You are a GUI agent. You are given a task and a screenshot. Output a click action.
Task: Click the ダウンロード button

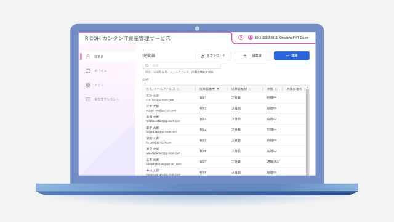[214, 55]
